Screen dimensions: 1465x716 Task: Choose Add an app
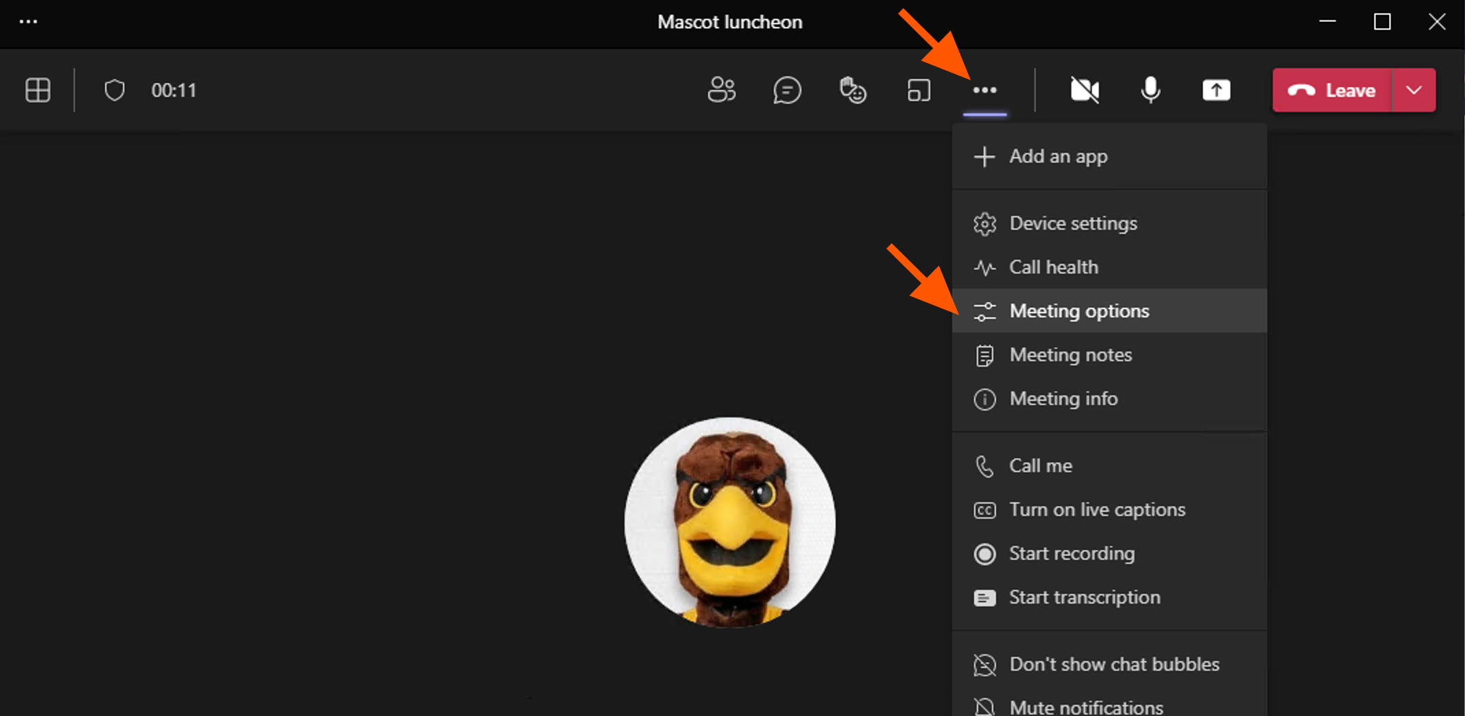1058,156
